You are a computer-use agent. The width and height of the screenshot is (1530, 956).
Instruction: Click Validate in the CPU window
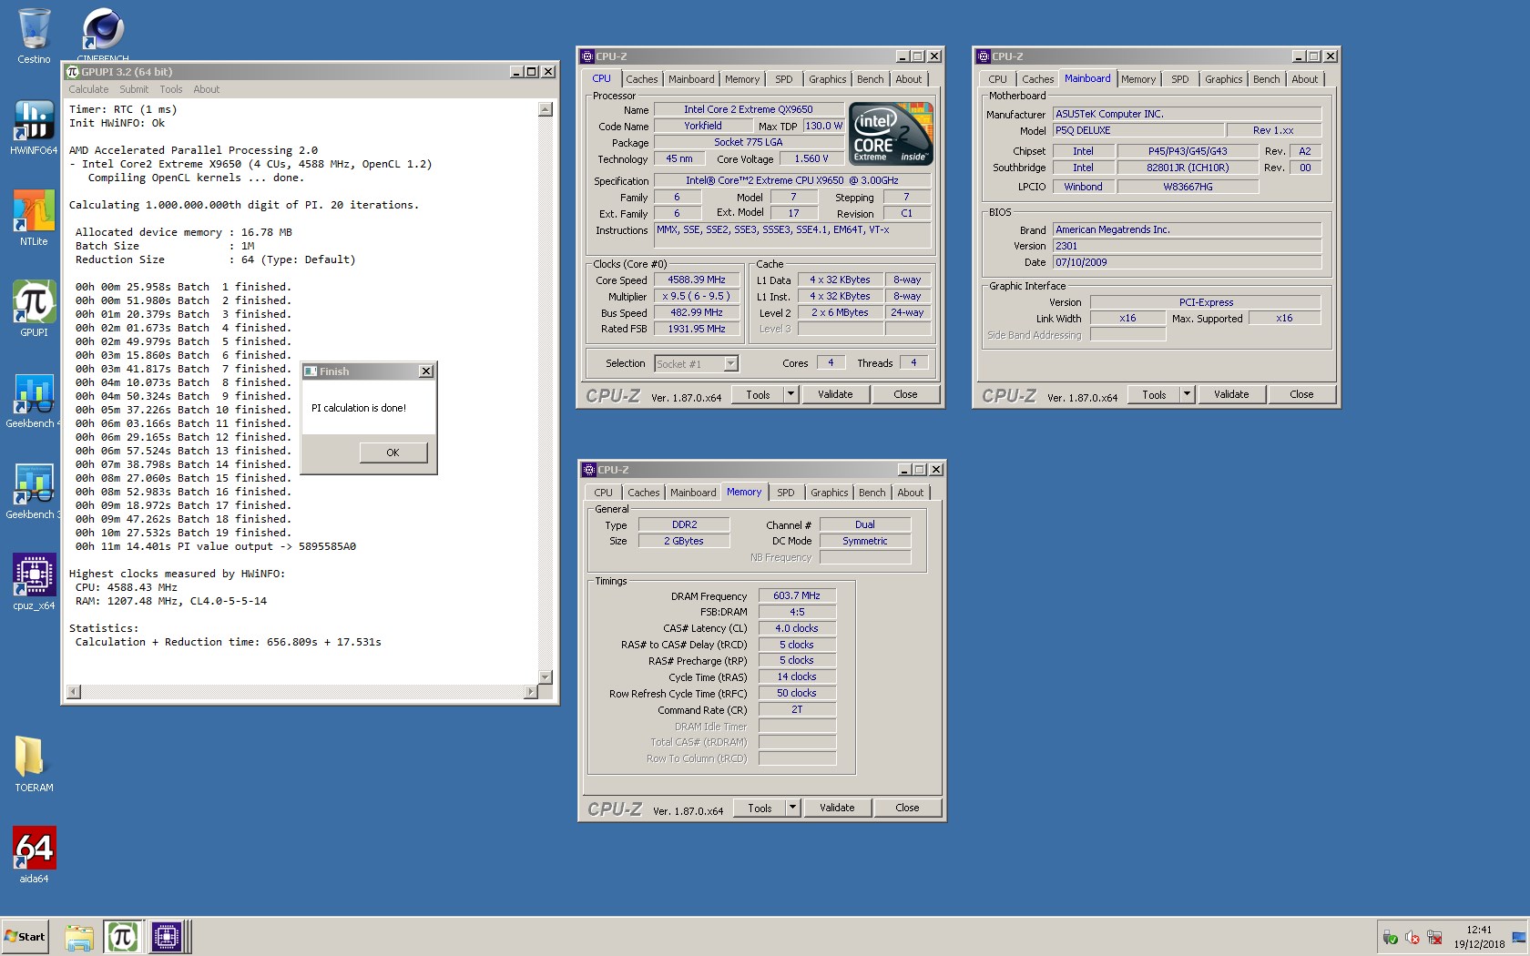coord(835,394)
